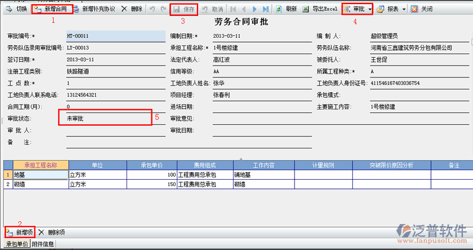The height and width of the screenshot is (250, 473).
Task: Click the 进场日期 field
Action: [262, 107]
